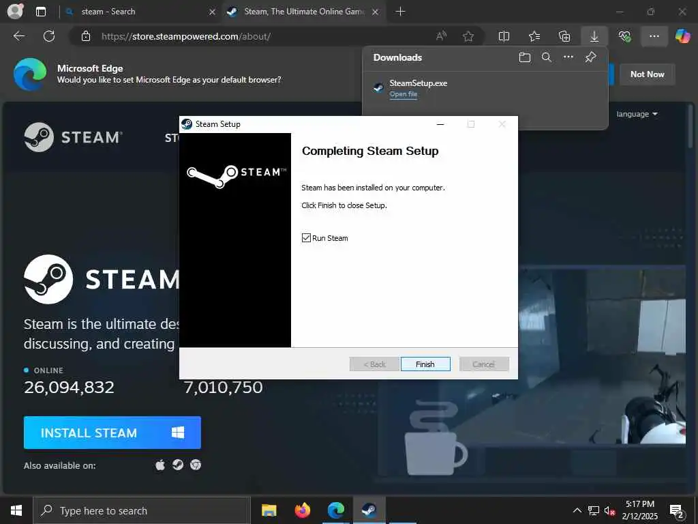The height and width of the screenshot is (524, 698).
Task: Click the Downloads toolbar icon in Edge
Action: (594, 36)
